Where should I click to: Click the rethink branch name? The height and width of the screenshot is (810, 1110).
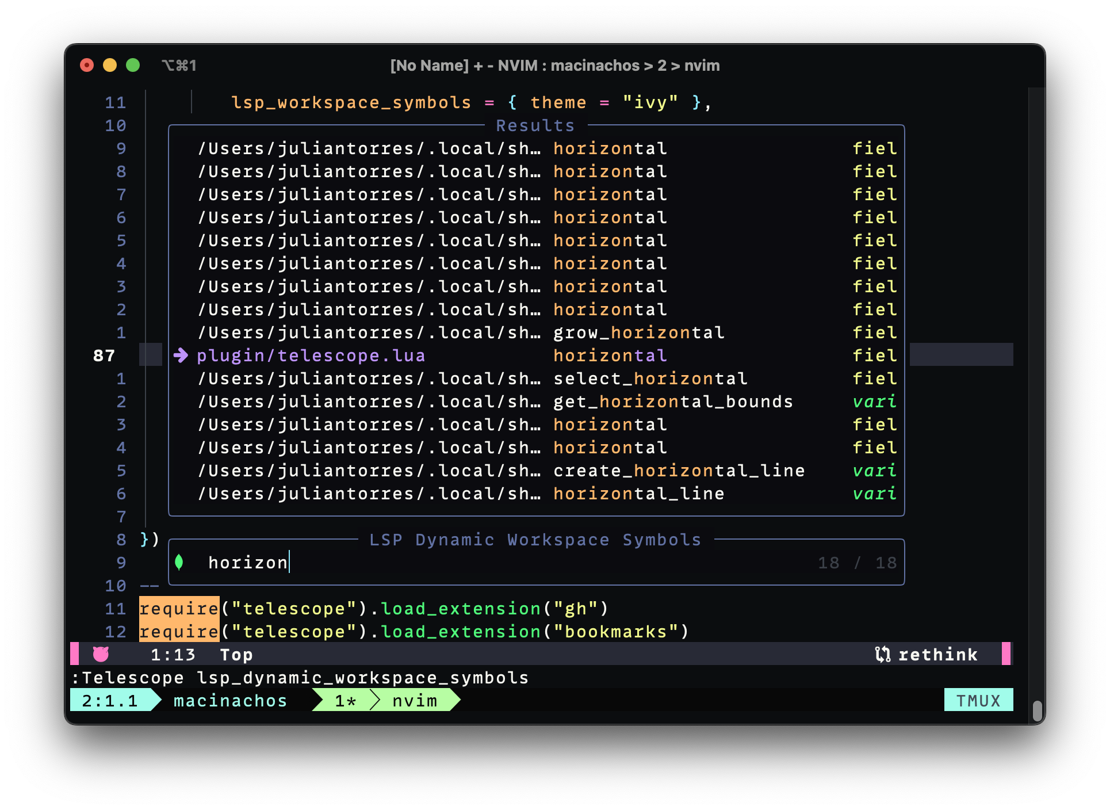pyautogui.click(x=937, y=654)
